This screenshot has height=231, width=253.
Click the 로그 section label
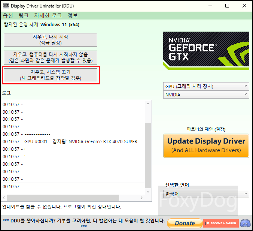tap(6, 93)
